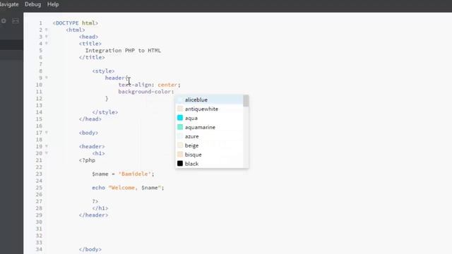Open the Help menu
This screenshot has width=452, height=254.
[x=53, y=4]
